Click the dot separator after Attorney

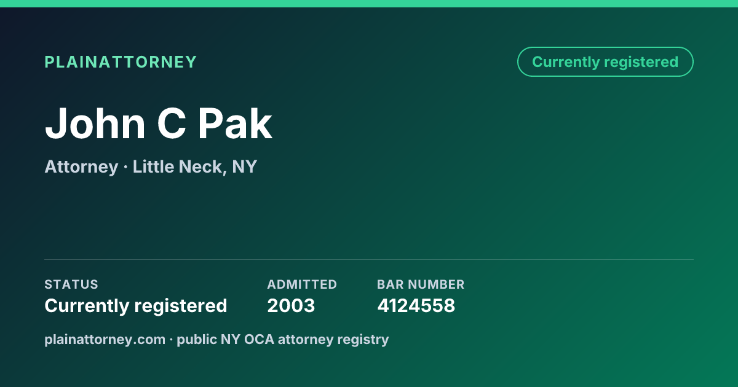tap(125, 167)
